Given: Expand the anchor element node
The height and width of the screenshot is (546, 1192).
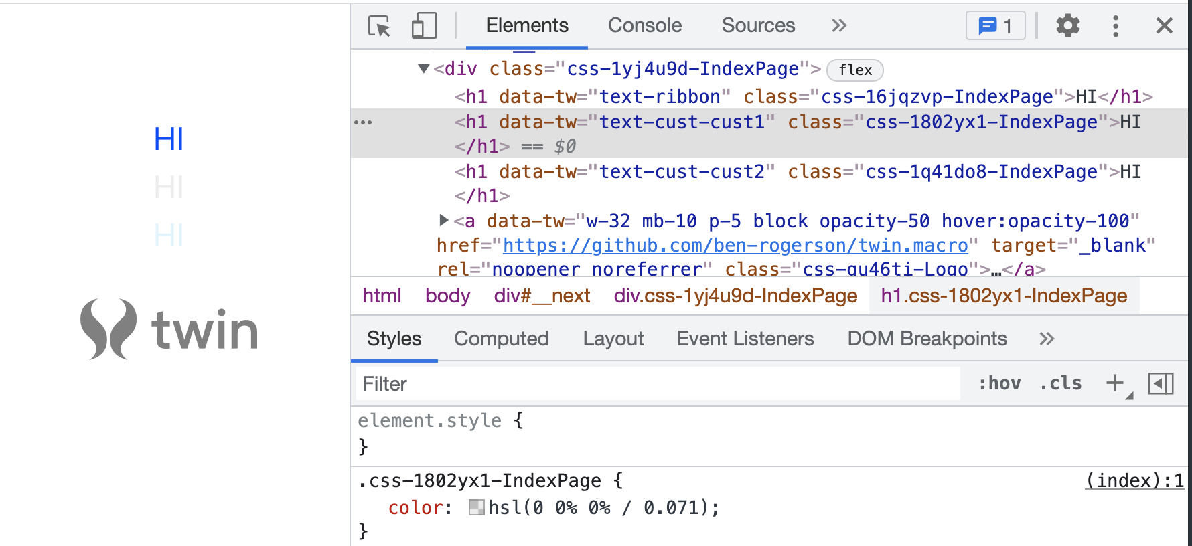Looking at the screenshot, I should (x=443, y=220).
